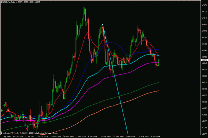Click the 5 Jan 2009 date label
The image size is (208, 138).
coord(93,136)
